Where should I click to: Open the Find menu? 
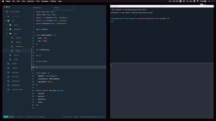38,1
